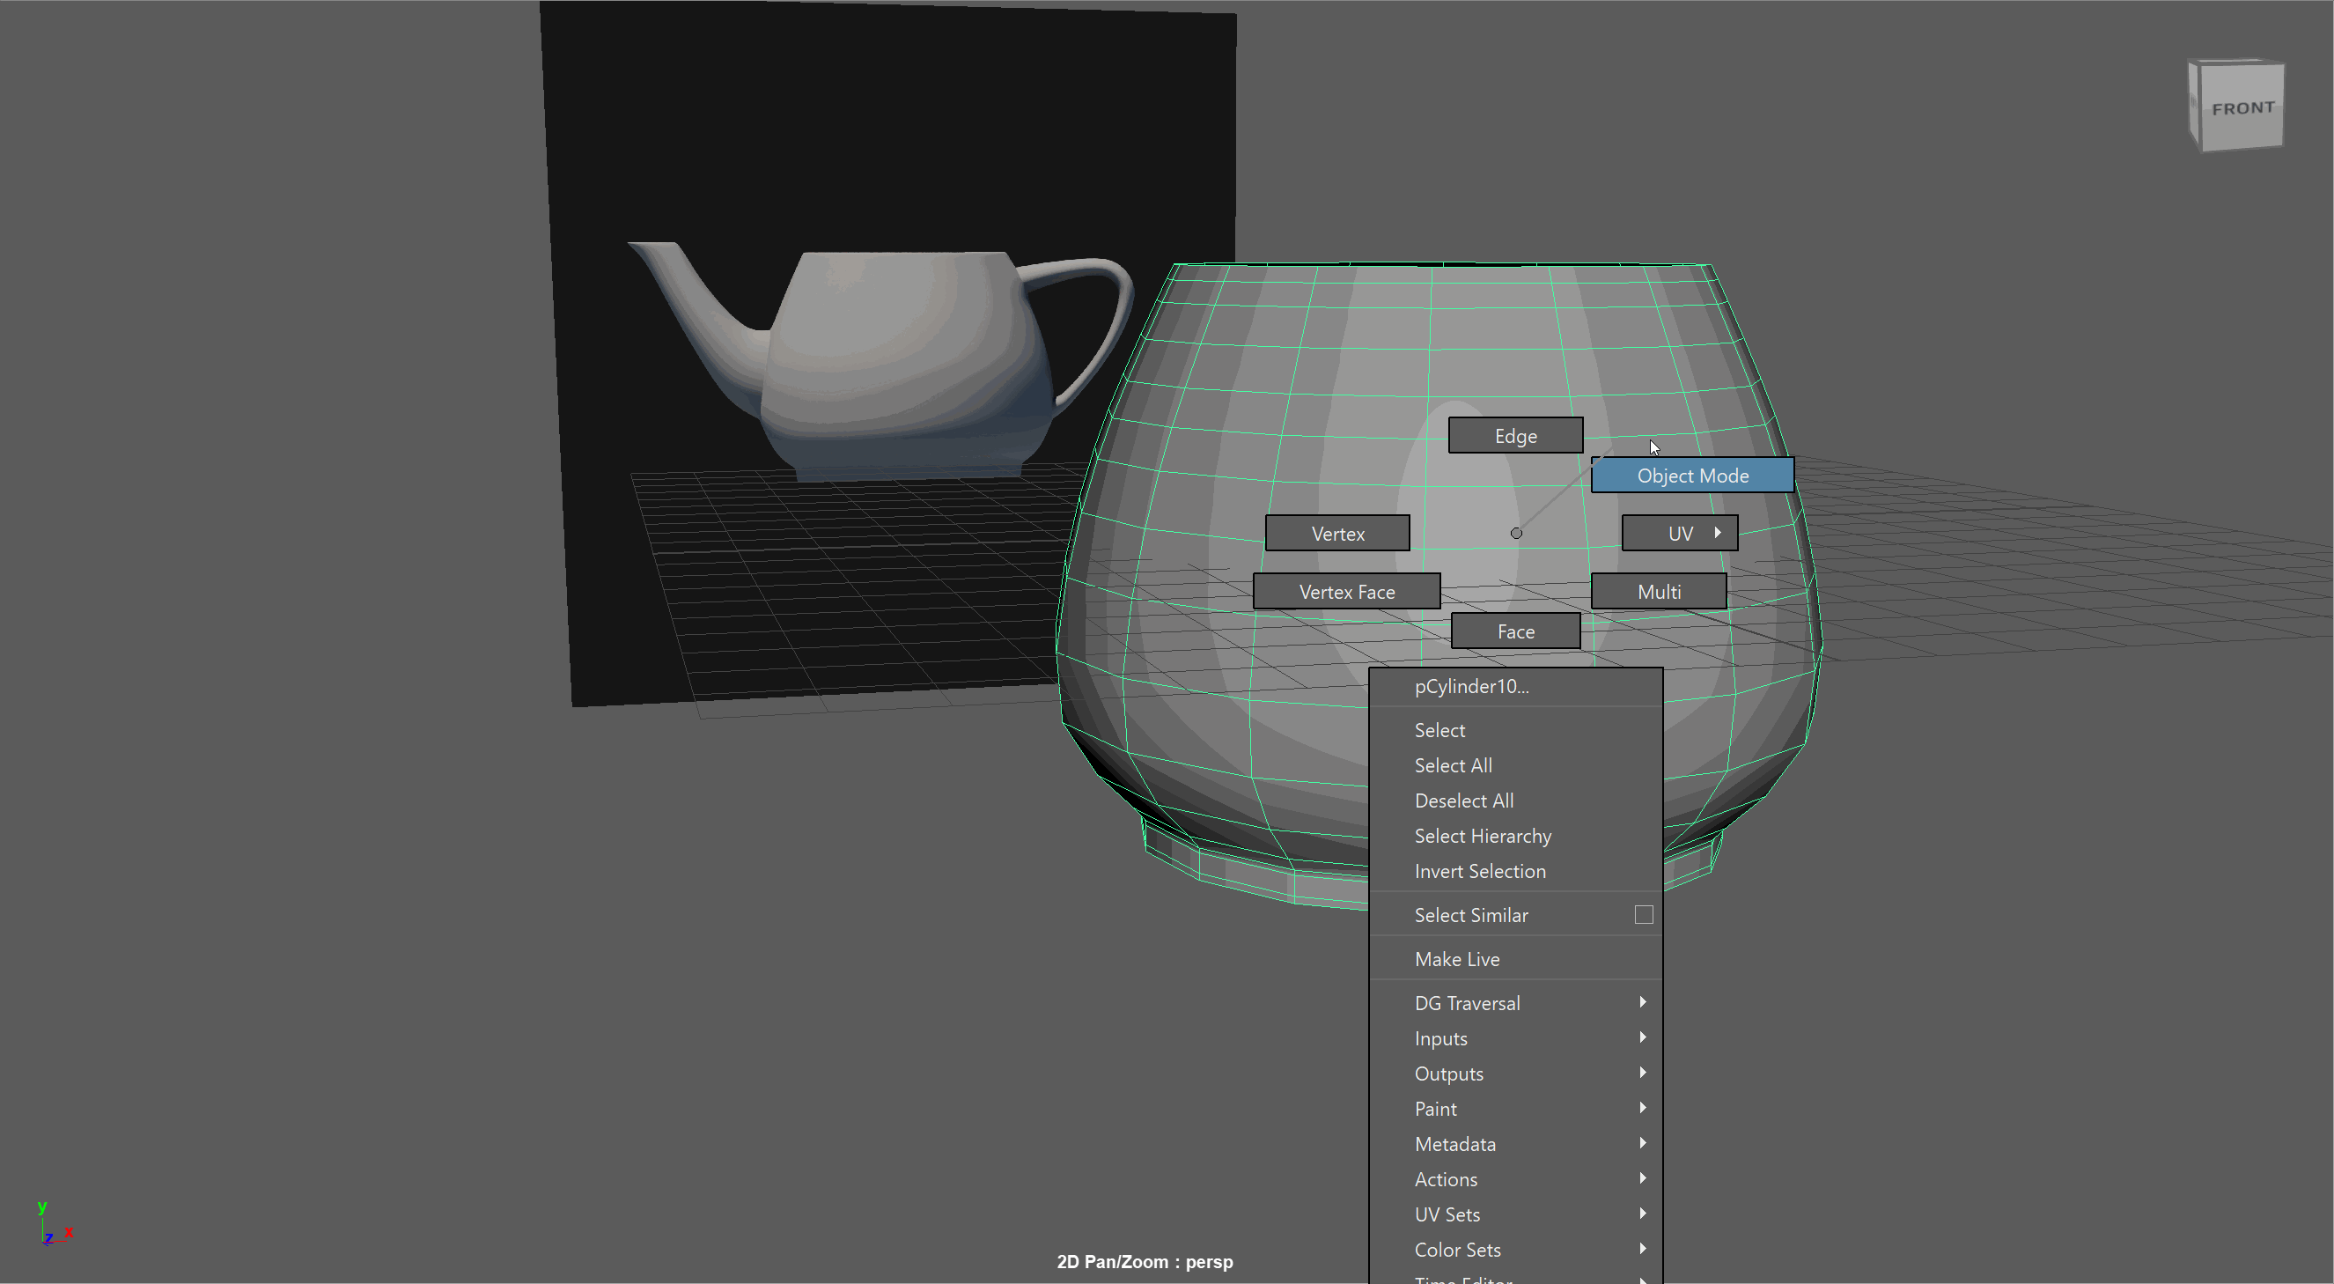Open Select Similar options box
This screenshot has height=1284, width=2334.
[x=1643, y=915]
